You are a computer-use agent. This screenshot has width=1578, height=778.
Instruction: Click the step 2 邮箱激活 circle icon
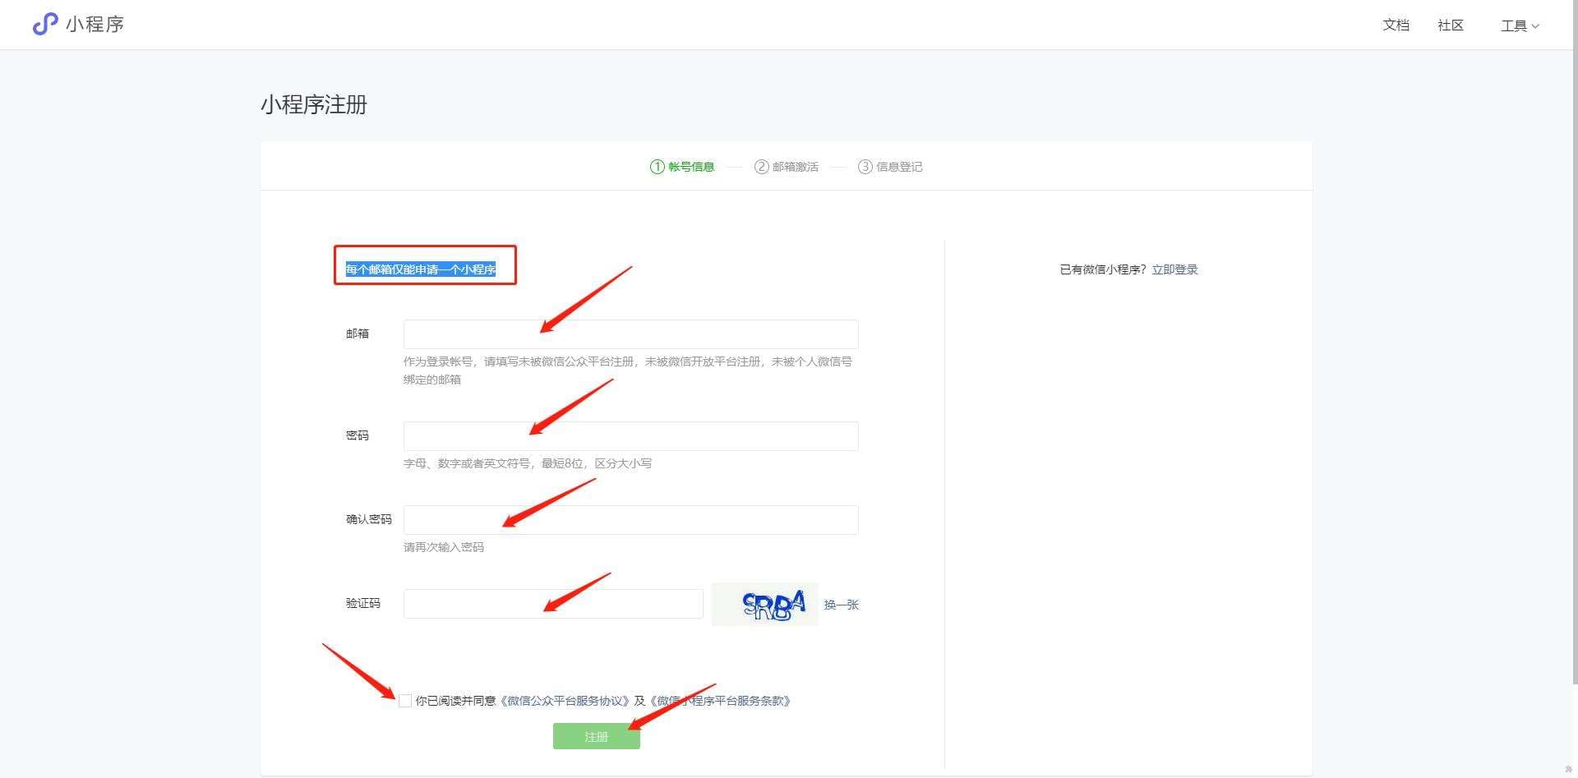click(762, 166)
